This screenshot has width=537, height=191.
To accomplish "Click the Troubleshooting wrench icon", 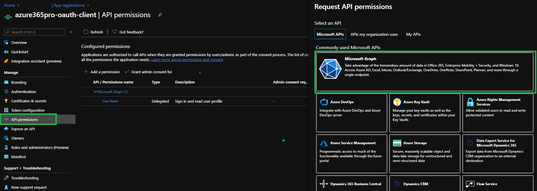I will point(6,178).
